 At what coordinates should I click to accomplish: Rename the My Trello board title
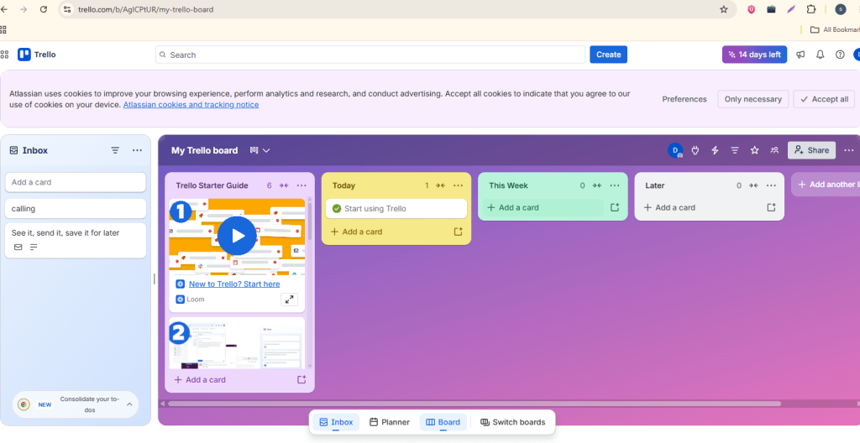205,150
